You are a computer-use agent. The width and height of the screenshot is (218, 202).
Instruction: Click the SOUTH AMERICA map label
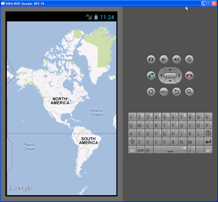(x=89, y=141)
